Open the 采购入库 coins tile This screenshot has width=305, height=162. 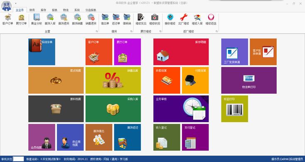[113, 109]
